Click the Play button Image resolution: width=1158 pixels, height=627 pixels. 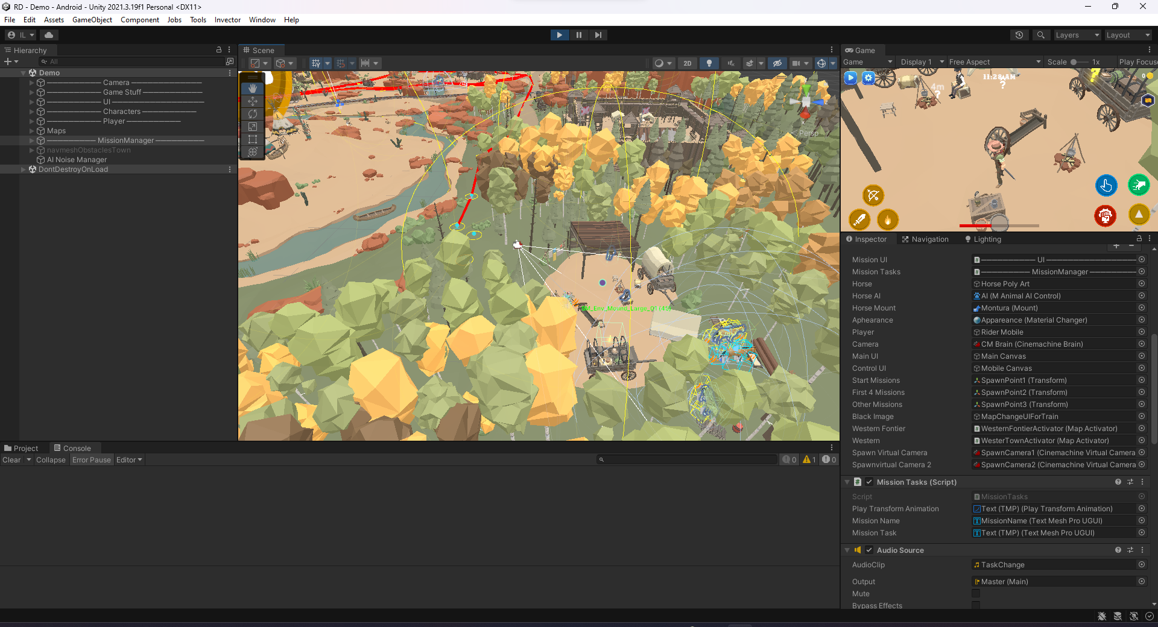click(560, 35)
